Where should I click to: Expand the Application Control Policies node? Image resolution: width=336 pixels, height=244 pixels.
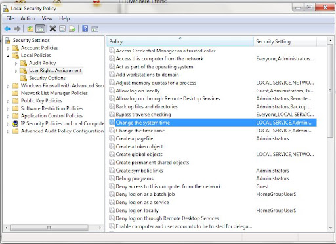point(8,116)
